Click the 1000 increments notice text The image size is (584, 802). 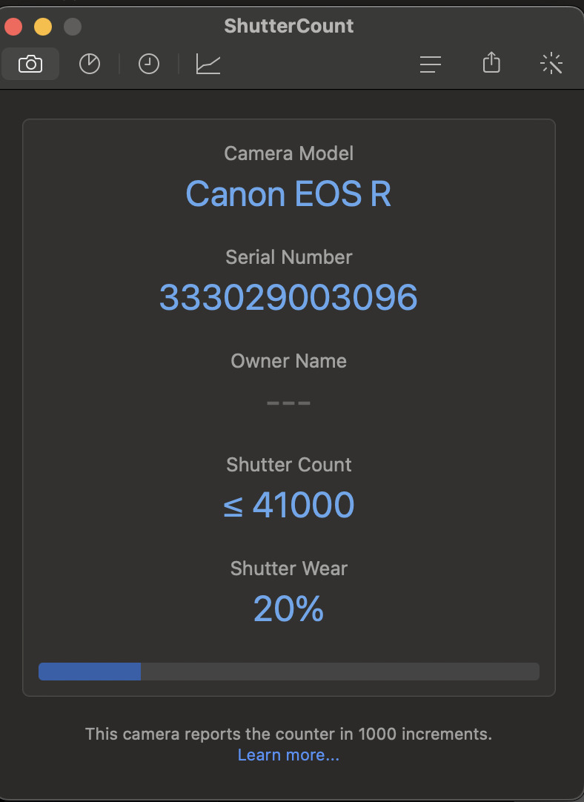point(288,735)
